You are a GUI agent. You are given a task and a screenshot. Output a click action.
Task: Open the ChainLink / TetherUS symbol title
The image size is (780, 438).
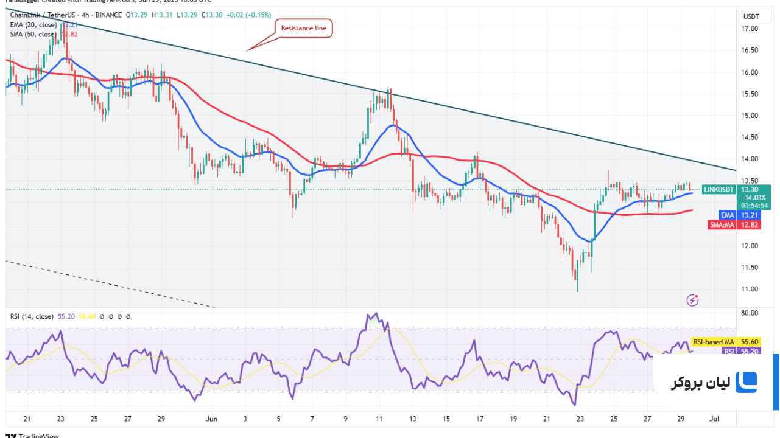(x=39, y=15)
